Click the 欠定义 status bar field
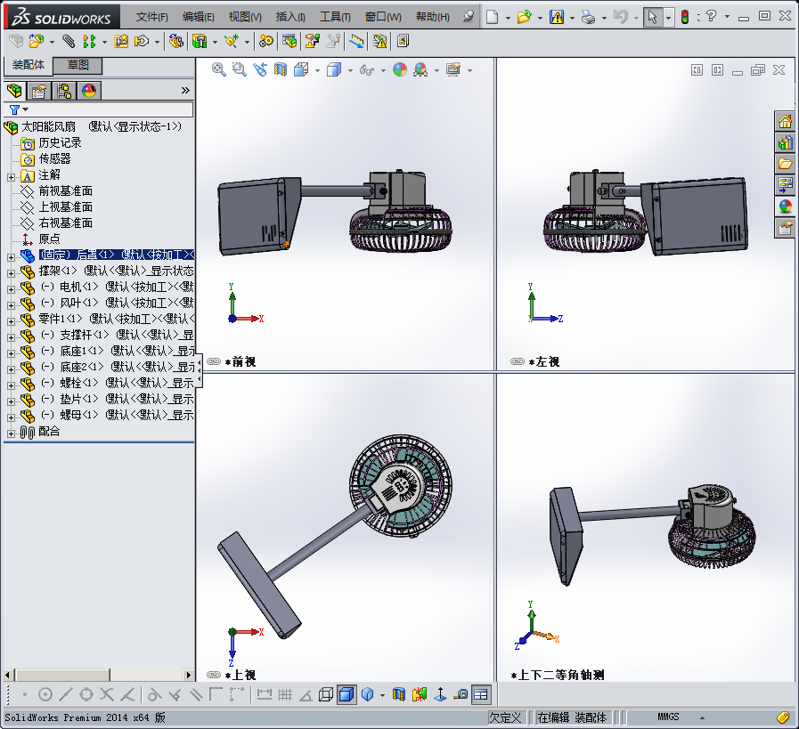Screen dimensions: 799x729 tap(505, 717)
